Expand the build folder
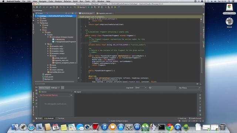The height and width of the screenshot is (133, 237). pos(41,25)
